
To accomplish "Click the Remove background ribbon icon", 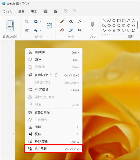I will click(x=27, y=30).
